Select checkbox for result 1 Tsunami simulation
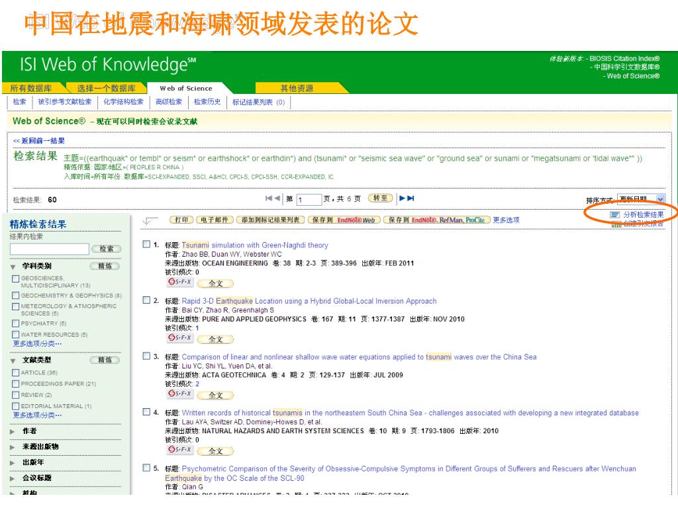678x508 pixels. tap(146, 245)
